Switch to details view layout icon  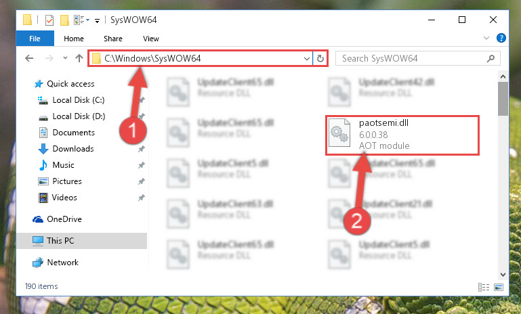click(484, 287)
